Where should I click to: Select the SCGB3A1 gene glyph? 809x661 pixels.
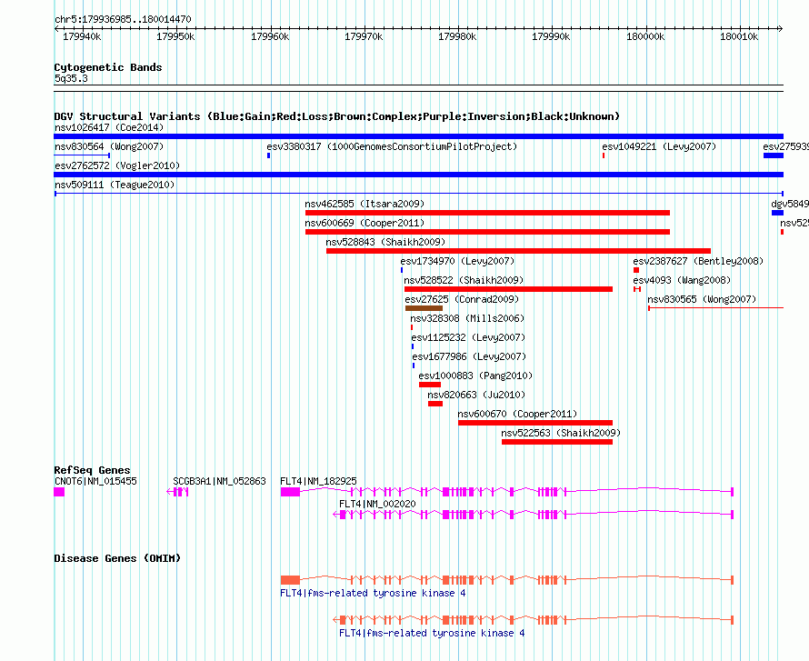point(177,492)
